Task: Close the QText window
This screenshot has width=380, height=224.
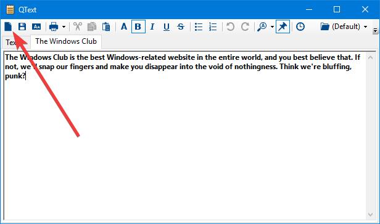Action: tap(365, 9)
